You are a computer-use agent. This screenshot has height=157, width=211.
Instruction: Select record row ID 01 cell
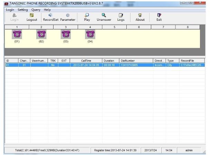(x=11, y=65)
